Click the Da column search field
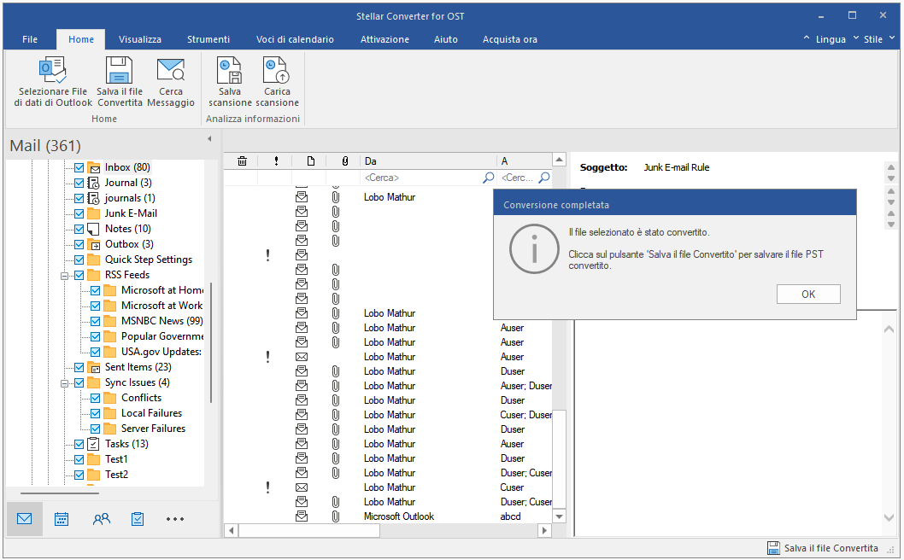Image resolution: width=904 pixels, height=560 pixels. click(420, 178)
